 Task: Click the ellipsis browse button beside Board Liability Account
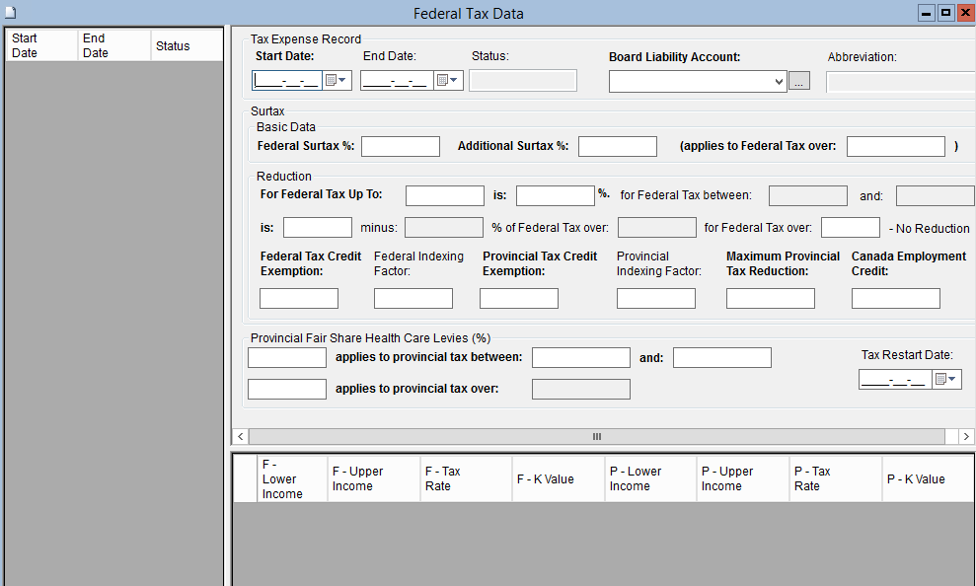(x=799, y=82)
